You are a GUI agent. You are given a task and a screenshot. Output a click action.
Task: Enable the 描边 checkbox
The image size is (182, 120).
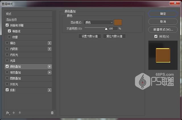(7, 43)
